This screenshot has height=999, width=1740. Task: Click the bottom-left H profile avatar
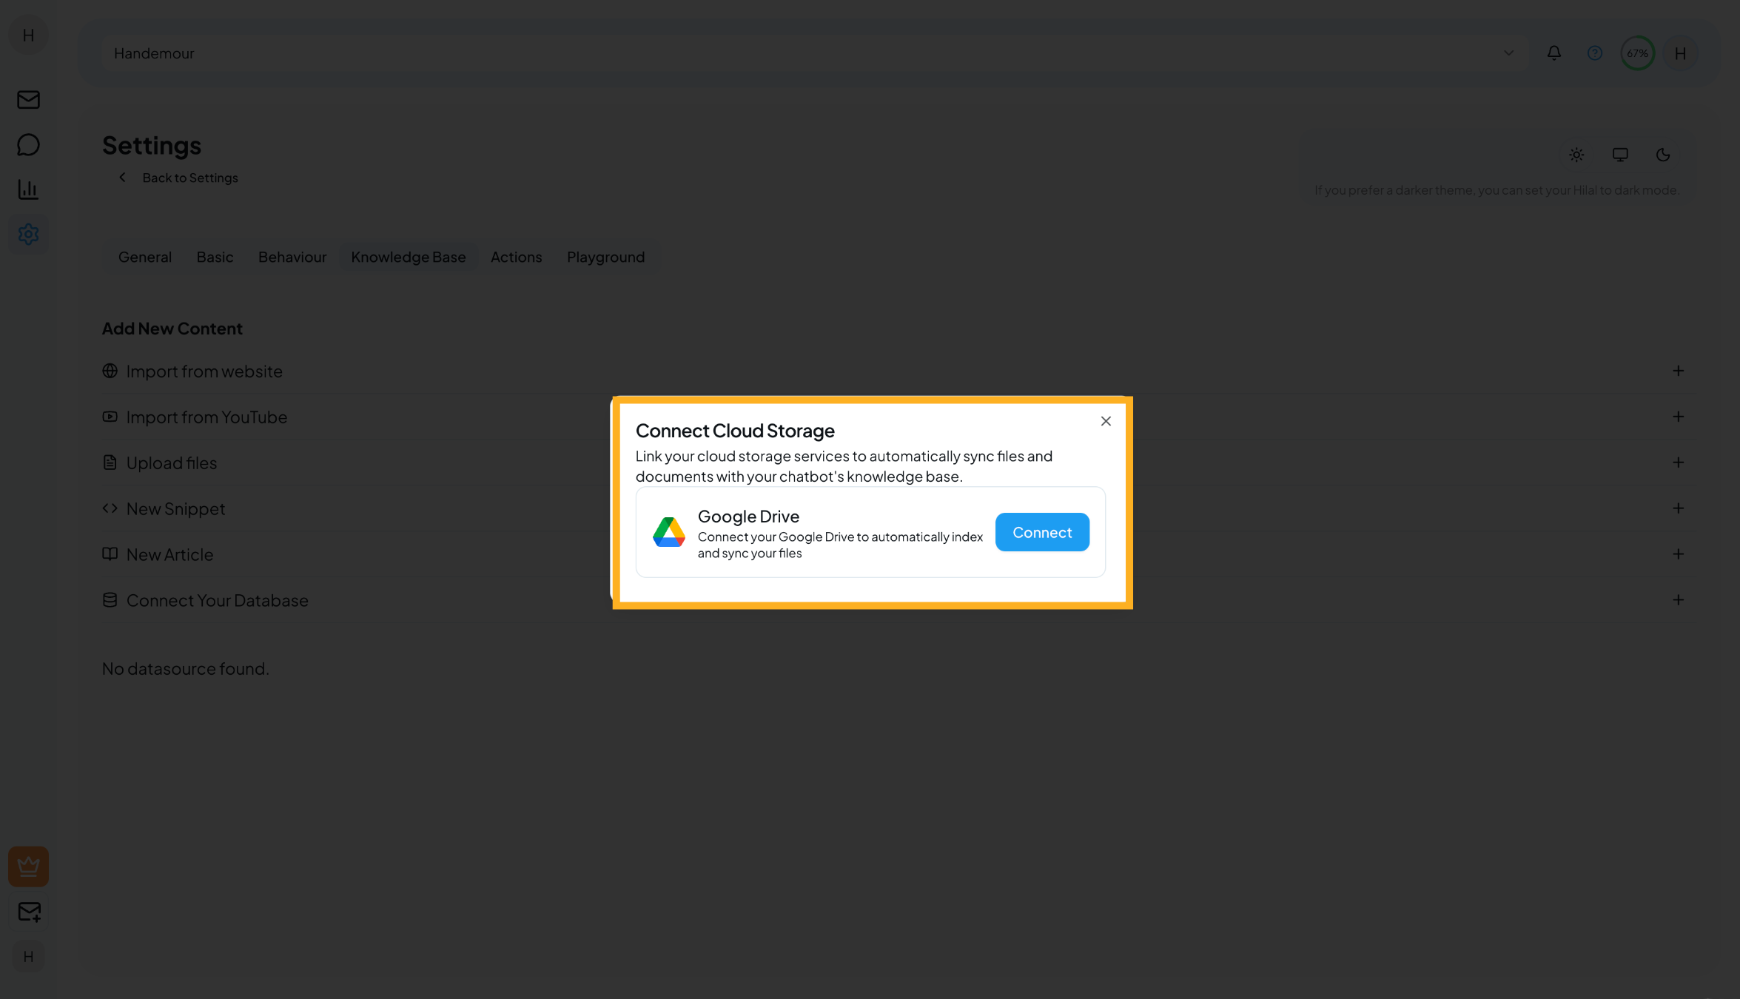click(x=28, y=956)
